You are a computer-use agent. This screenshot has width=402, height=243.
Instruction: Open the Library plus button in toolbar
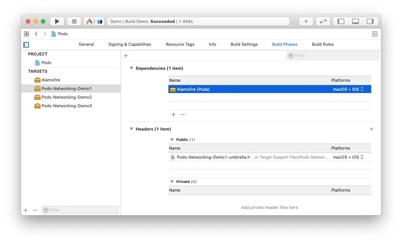[x=306, y=21]
